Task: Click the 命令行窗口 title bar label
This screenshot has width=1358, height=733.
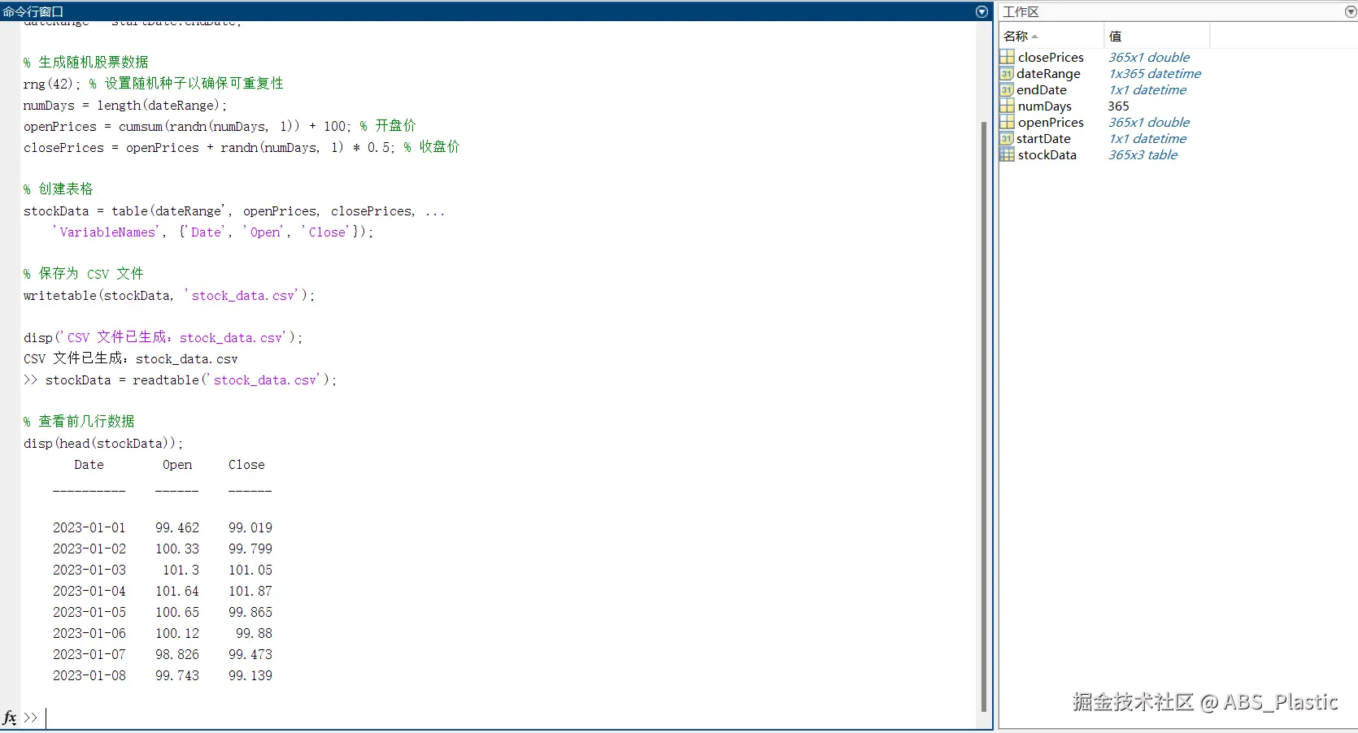Action: 33,11
